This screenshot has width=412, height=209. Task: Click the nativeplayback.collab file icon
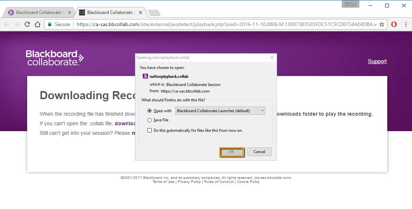point(145,76)
